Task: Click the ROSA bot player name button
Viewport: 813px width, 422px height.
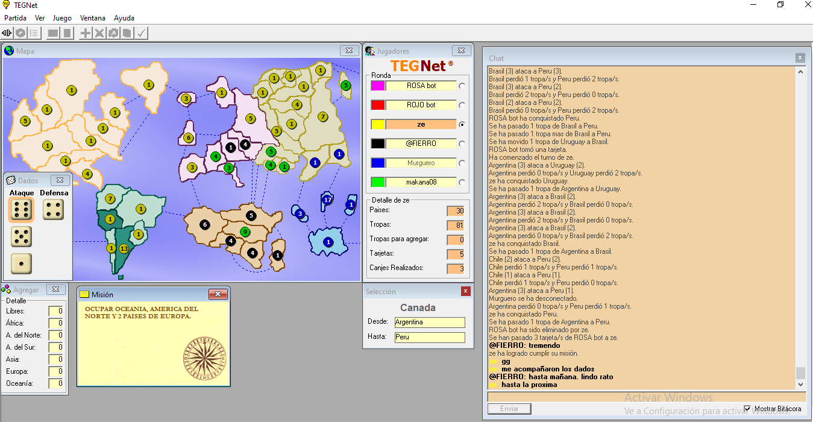Action: click(x=421, y=86)
